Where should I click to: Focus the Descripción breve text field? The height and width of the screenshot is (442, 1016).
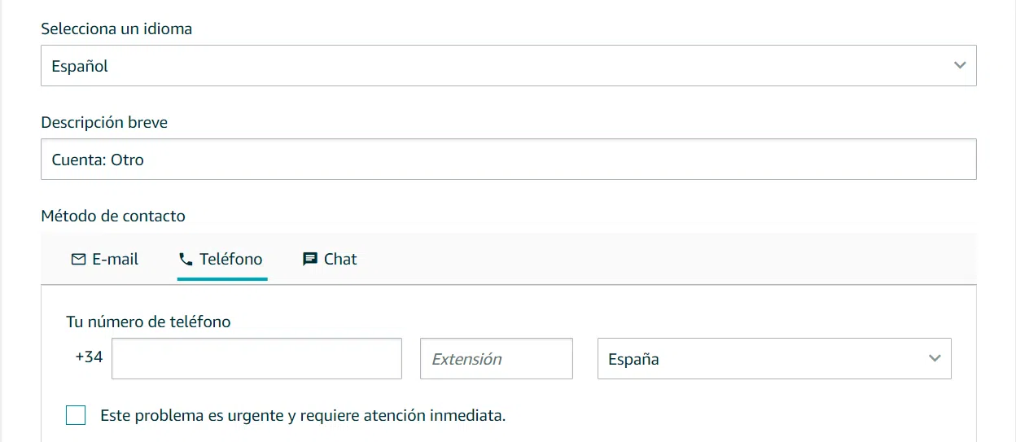(x=508, y=160)
